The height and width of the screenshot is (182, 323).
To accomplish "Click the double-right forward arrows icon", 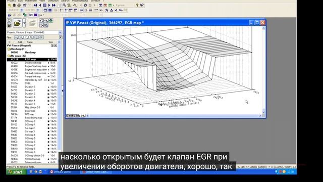I will click(x=54, y=5).
